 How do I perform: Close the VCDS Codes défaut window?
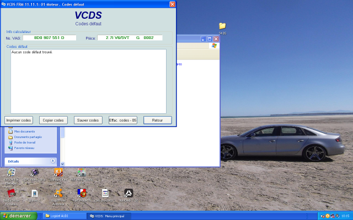pyautogui.click(x=172, y=4)
